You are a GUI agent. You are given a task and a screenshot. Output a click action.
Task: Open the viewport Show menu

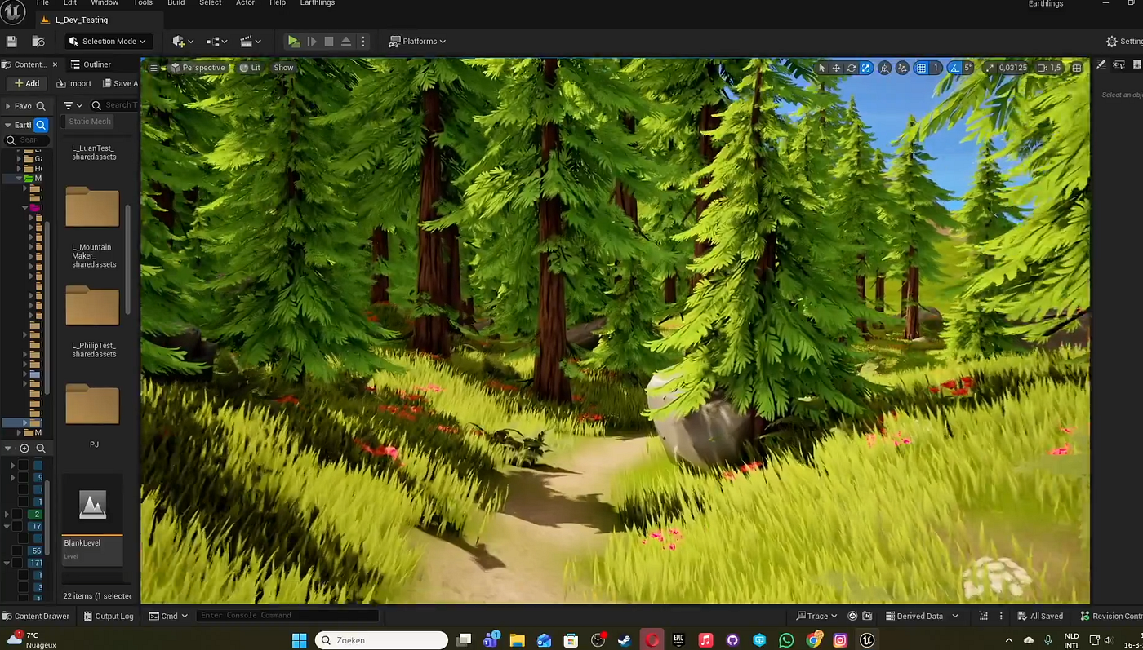[283, 68]
